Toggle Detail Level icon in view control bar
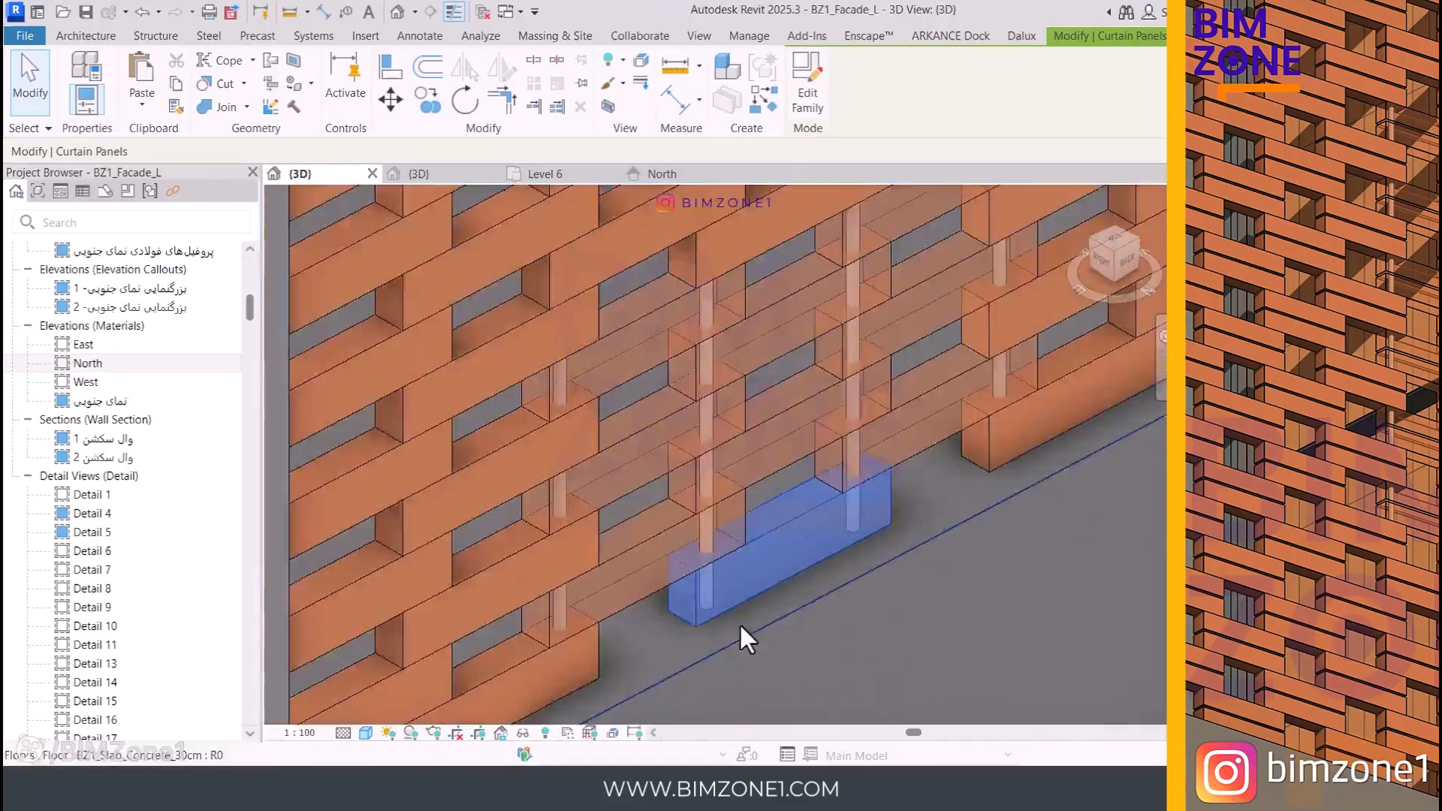Viewport: 1442px width, 811px height. (342, 733)
